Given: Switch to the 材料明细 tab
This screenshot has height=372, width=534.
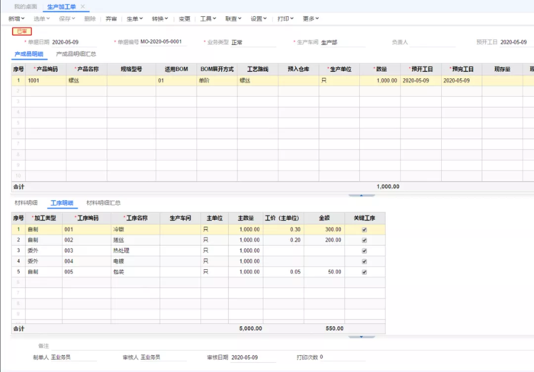Looking at the screenshot, I should click(26, 203).
